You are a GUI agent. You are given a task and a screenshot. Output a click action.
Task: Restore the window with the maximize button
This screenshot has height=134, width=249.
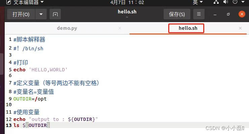(228, 14)
